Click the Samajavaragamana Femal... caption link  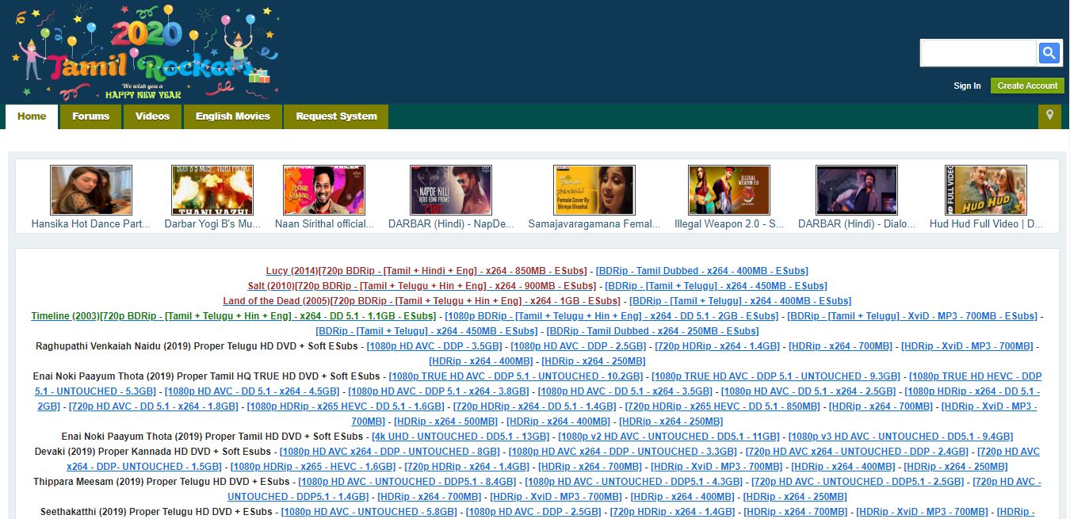[594, 224]
